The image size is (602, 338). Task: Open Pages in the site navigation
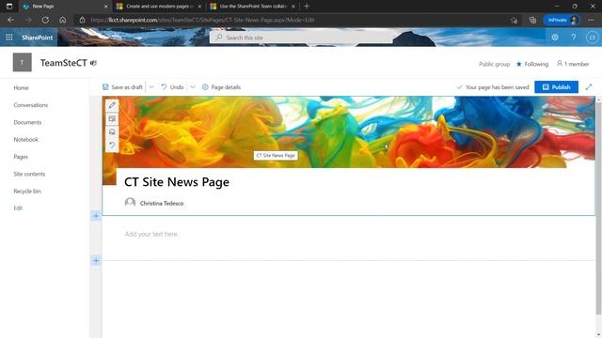(x=21, y=157)
